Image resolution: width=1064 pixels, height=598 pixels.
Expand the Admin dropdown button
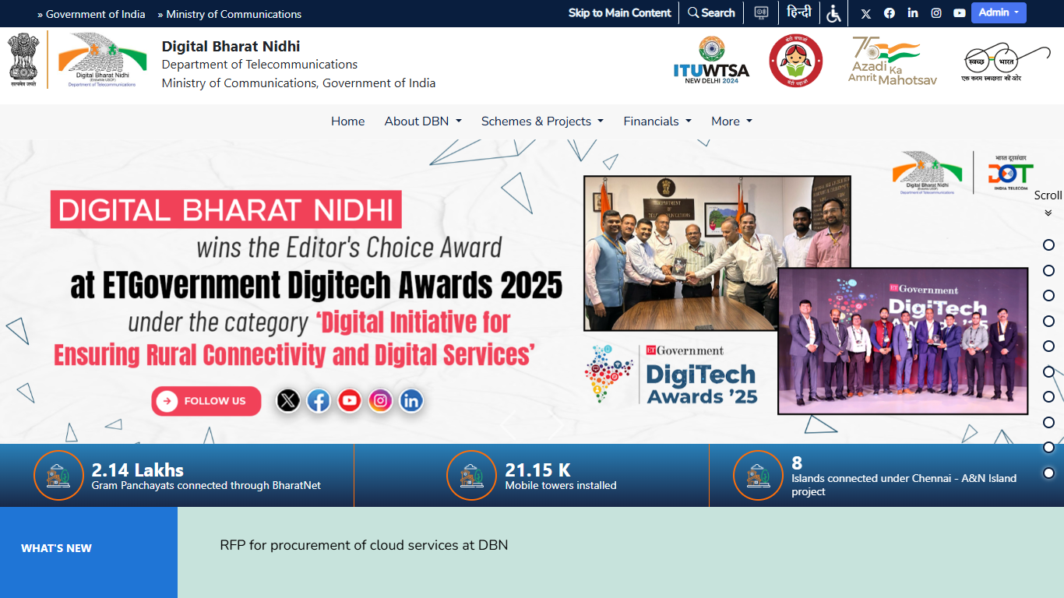pos(999,12)
